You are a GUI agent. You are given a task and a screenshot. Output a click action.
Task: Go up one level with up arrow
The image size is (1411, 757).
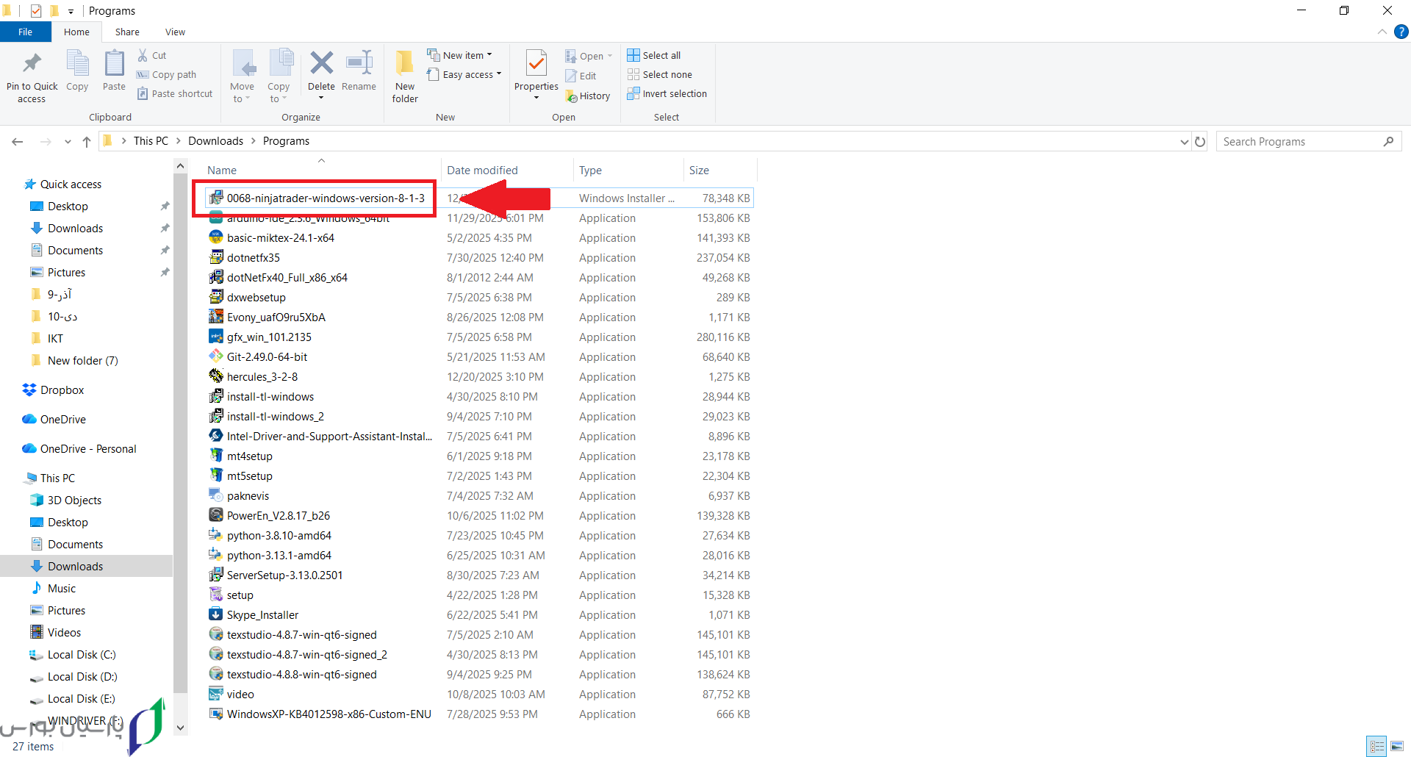tap(87, 141)
